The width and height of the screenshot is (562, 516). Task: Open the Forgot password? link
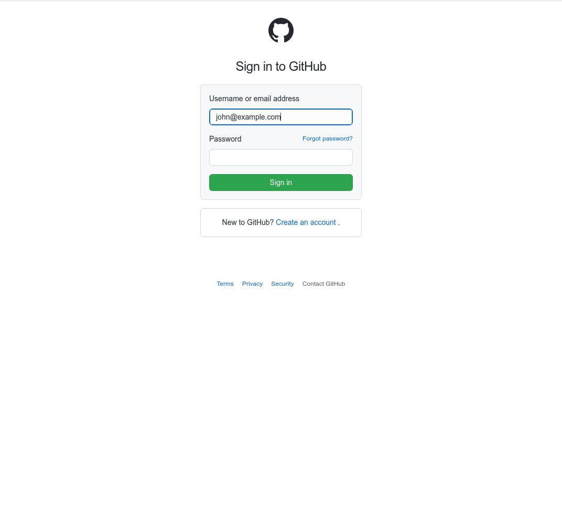[327, 138]
